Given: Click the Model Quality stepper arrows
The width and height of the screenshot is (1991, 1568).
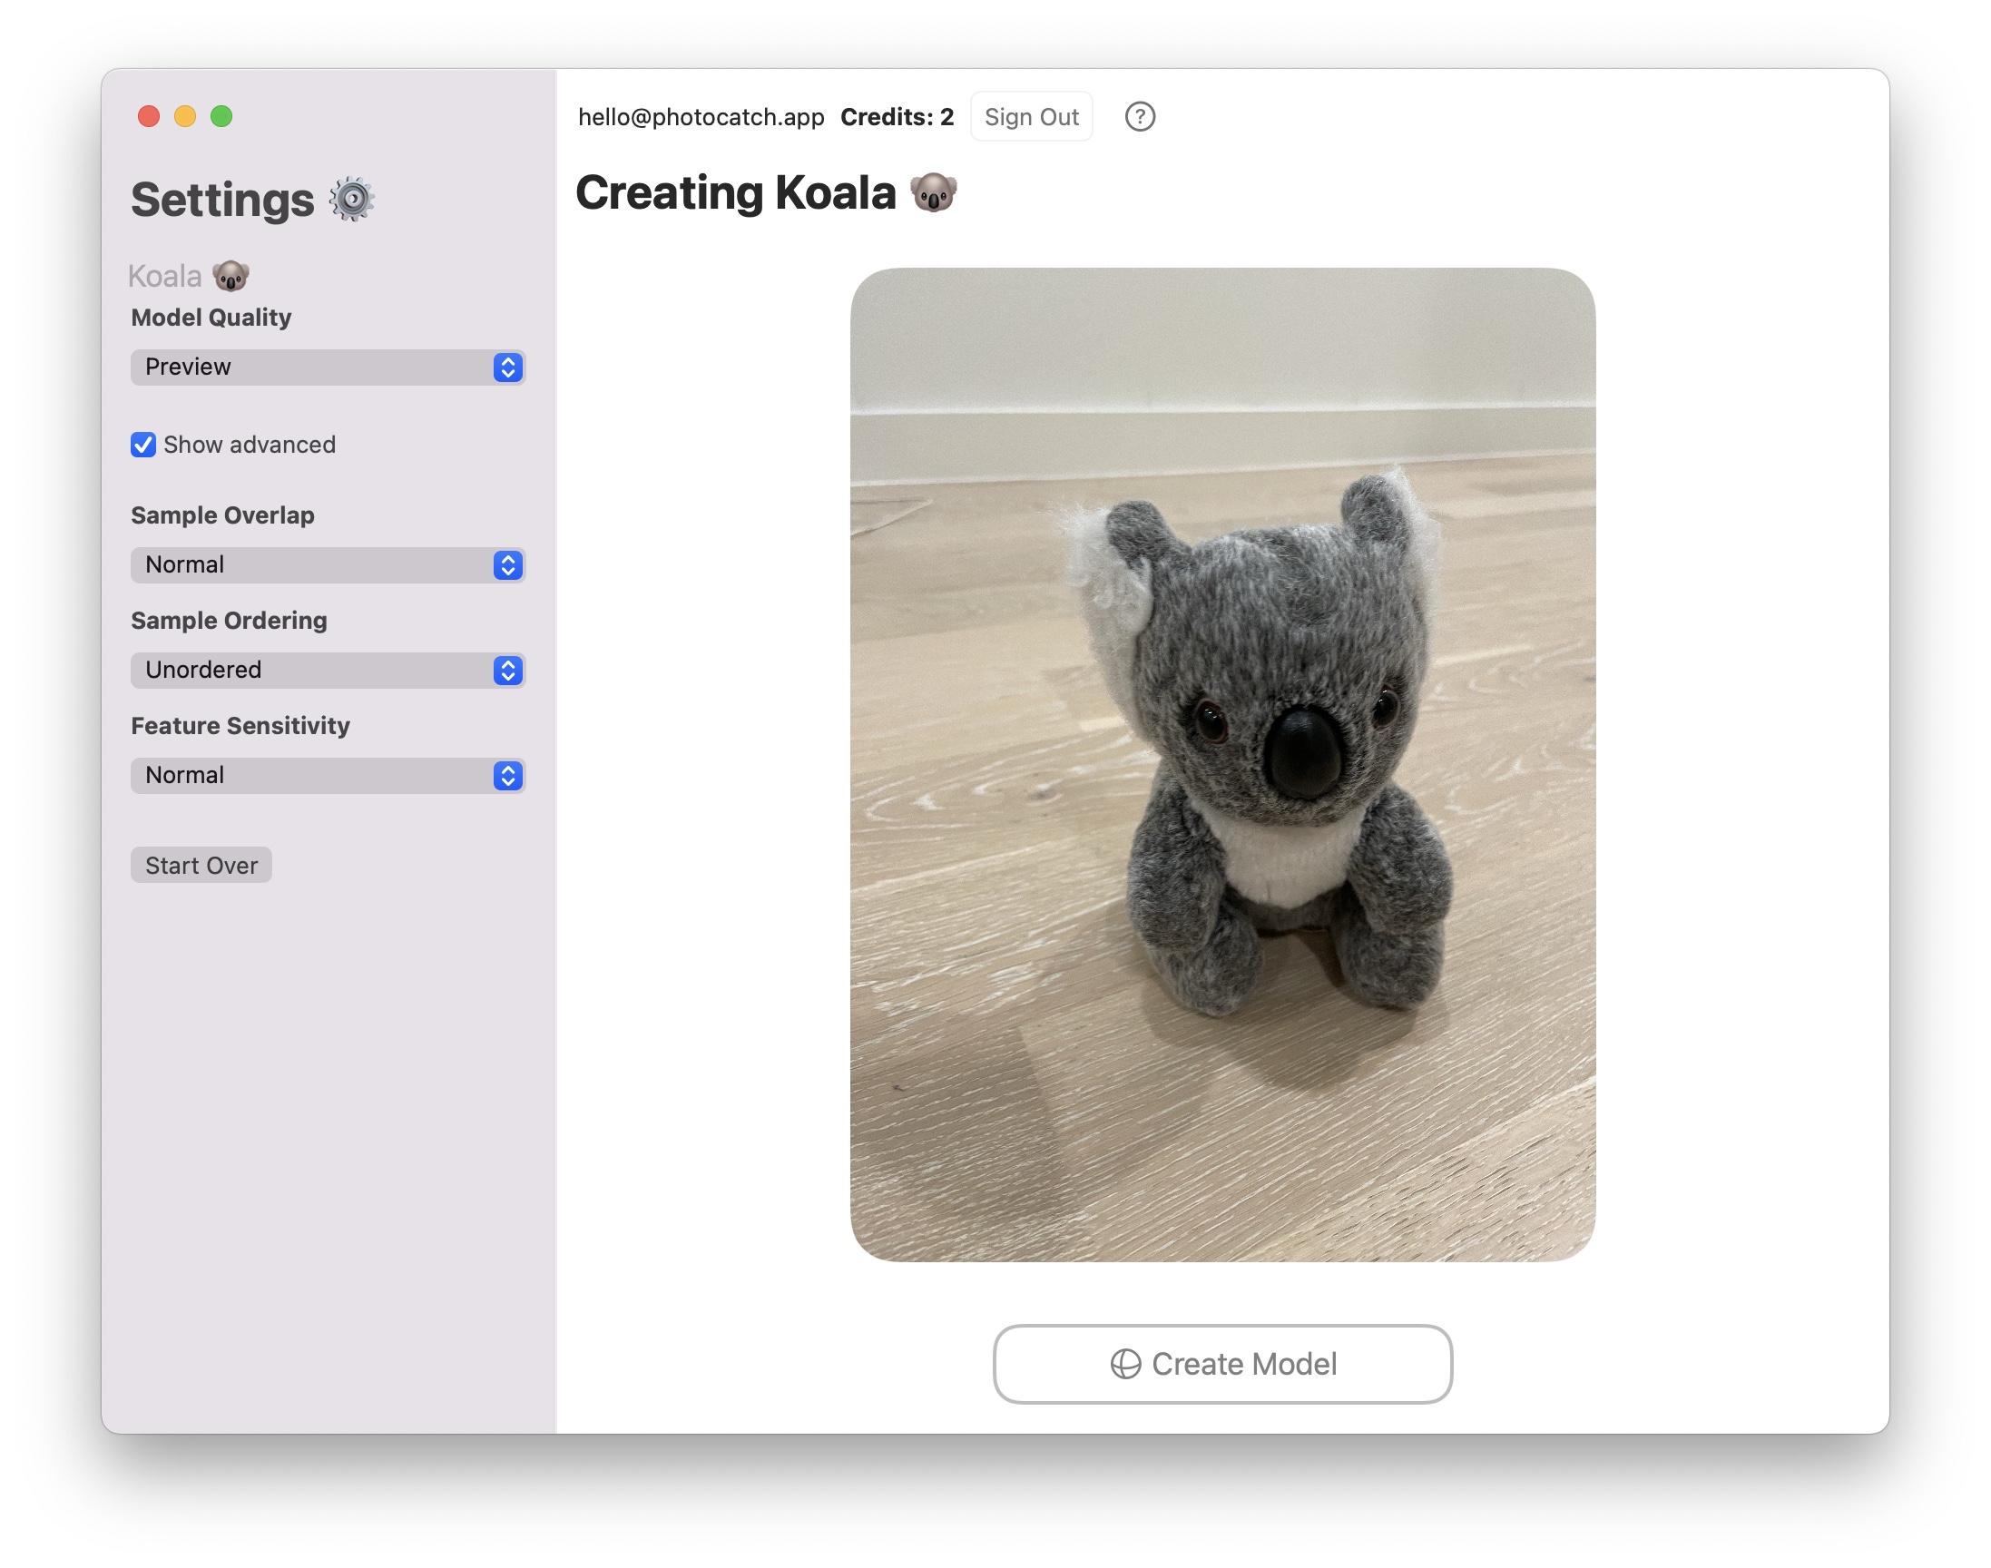Looking at the screenshot, I should tap(507, 367).
